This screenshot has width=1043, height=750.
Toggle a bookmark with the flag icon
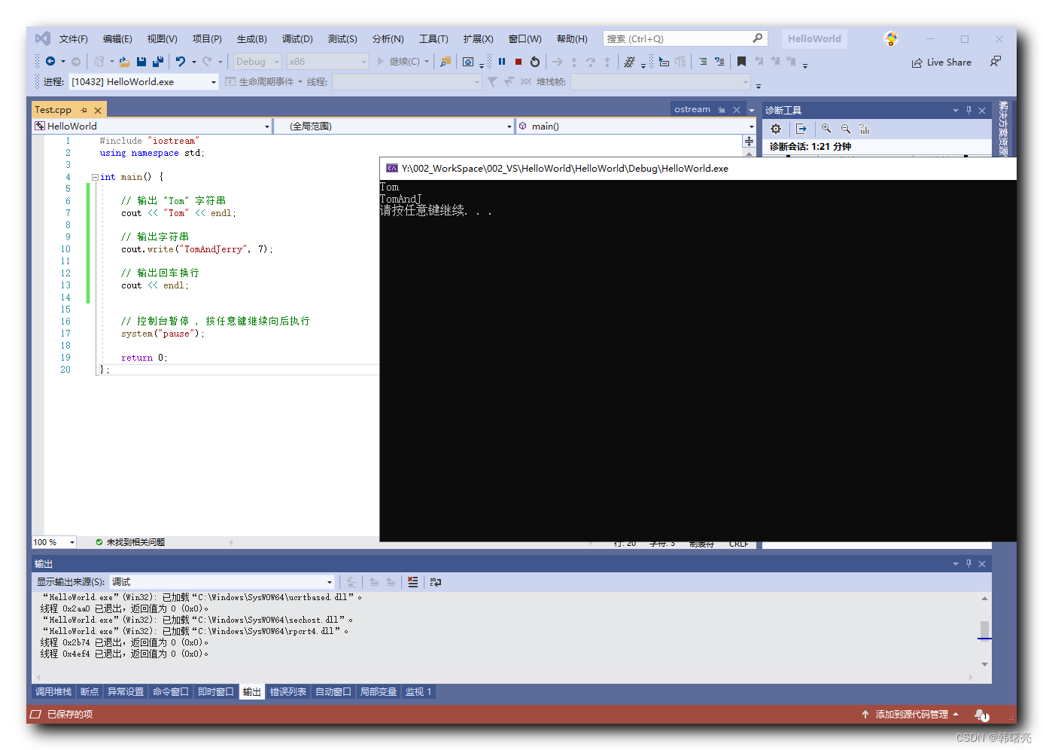pyautogui.click(x=742, y=62)
